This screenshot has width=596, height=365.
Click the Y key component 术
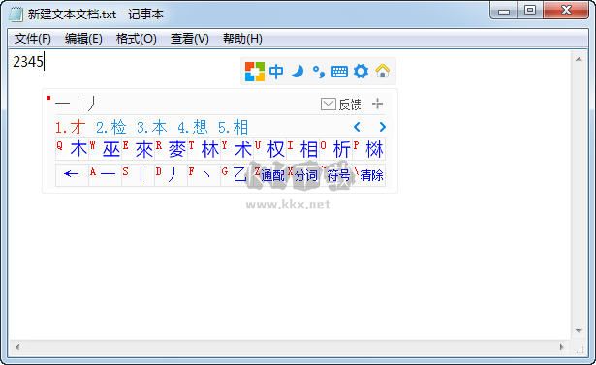click(237, 149)
